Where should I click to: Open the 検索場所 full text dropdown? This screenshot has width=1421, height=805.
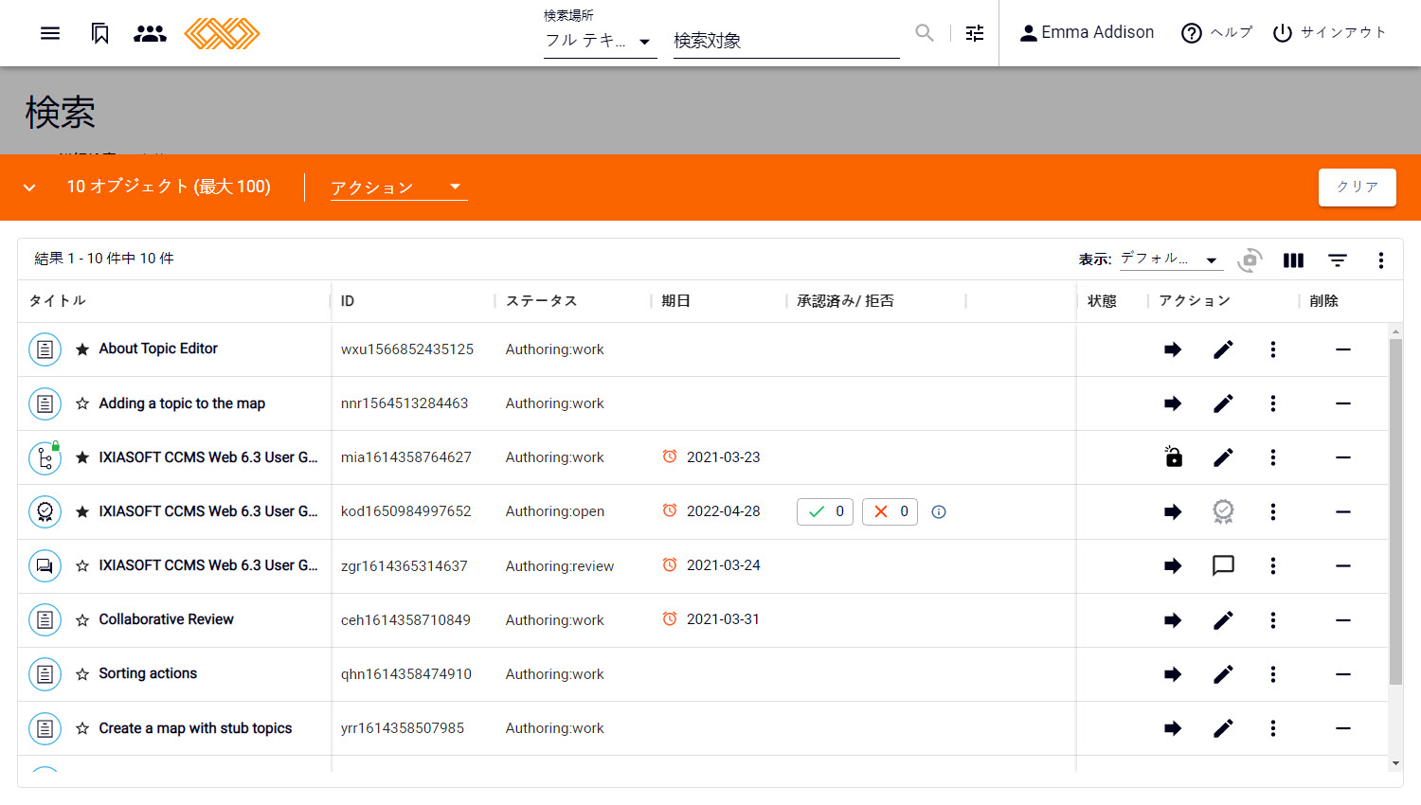coord(600,41)
